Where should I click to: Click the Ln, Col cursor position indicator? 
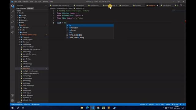144,105
